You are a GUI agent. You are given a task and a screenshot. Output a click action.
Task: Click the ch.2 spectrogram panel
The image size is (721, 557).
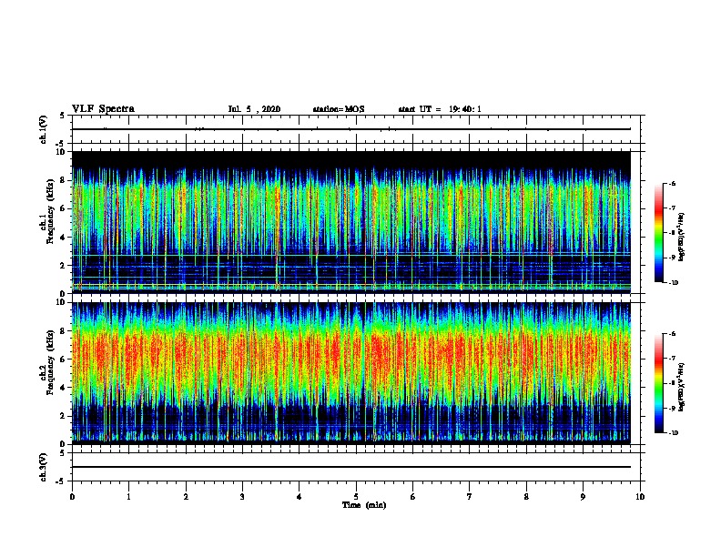click(351, 373)
